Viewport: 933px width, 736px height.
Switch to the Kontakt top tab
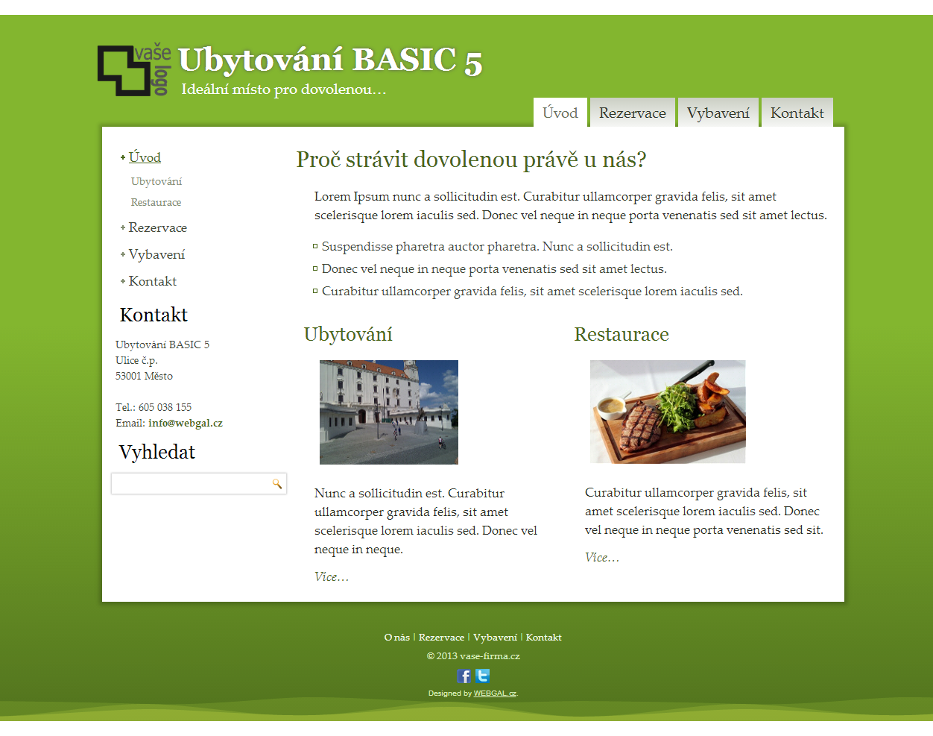point(797,113)
